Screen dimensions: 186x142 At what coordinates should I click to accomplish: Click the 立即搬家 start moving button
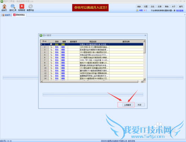point(128,105)
